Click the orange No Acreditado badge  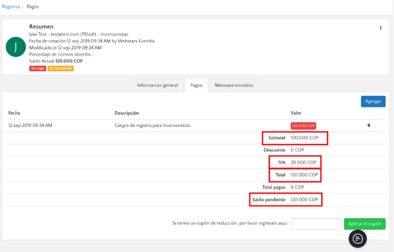click(x=61, y=69)
